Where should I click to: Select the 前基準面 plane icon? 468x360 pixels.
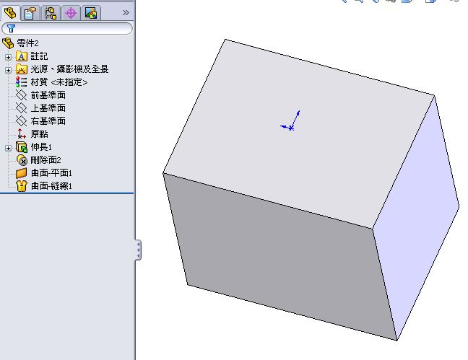[21, 95]
